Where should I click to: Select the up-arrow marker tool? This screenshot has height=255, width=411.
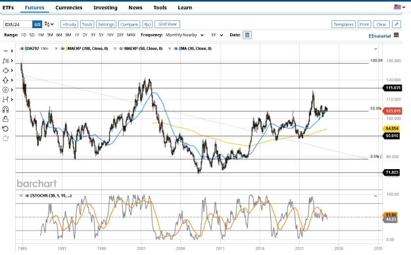5,80
